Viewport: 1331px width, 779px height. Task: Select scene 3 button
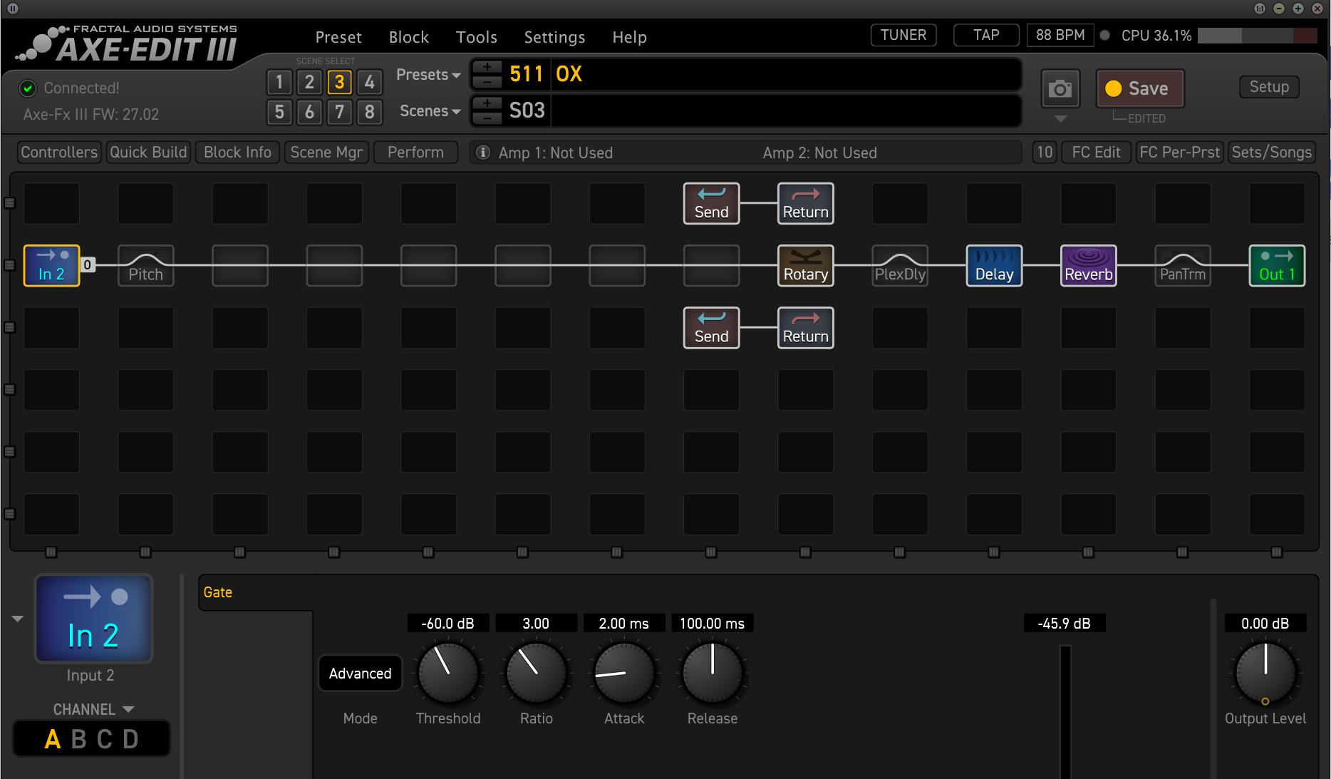(339, 82)
